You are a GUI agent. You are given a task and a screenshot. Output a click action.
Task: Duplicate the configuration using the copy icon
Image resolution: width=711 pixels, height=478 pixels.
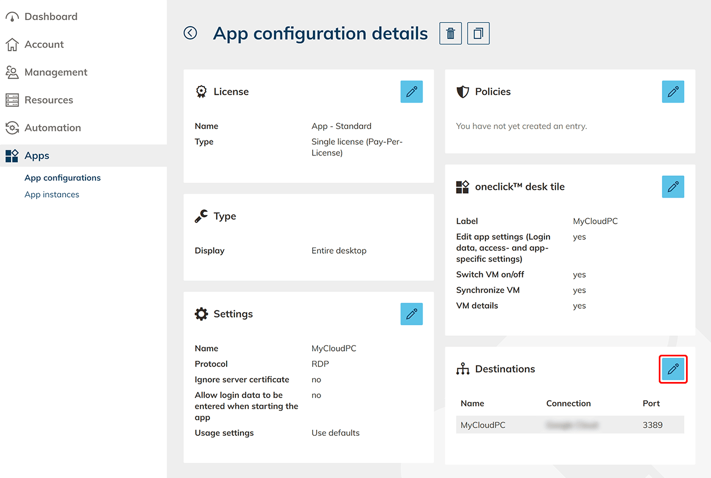tap(478, 33)
